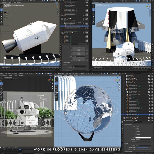Open the Object menu in globe viewport header
This screenshot has height=154, width=154.
click(x=76, y=74)
